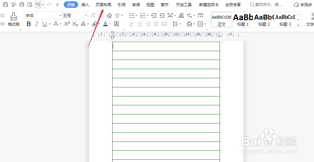Click the first table row cell
This screenshot has width=314, height=162.
[x=166, y=46]
